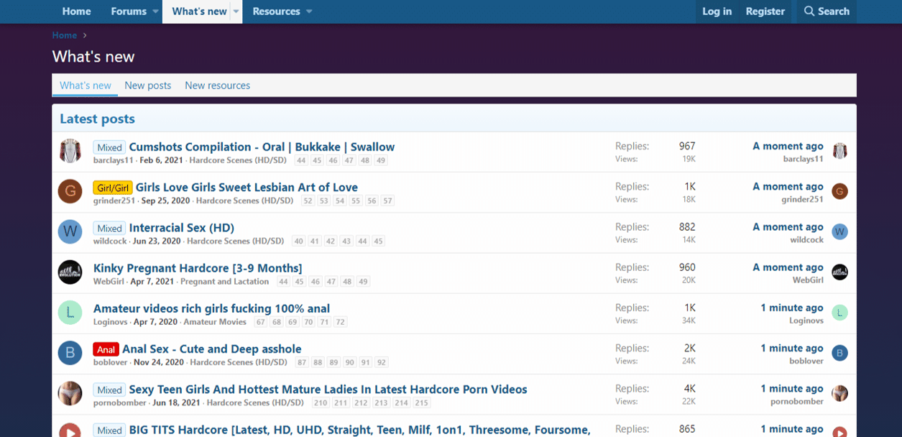Open the Latest posts heading link
The width and height of the screenshot is (902, 437).
[x=97, y=119]
